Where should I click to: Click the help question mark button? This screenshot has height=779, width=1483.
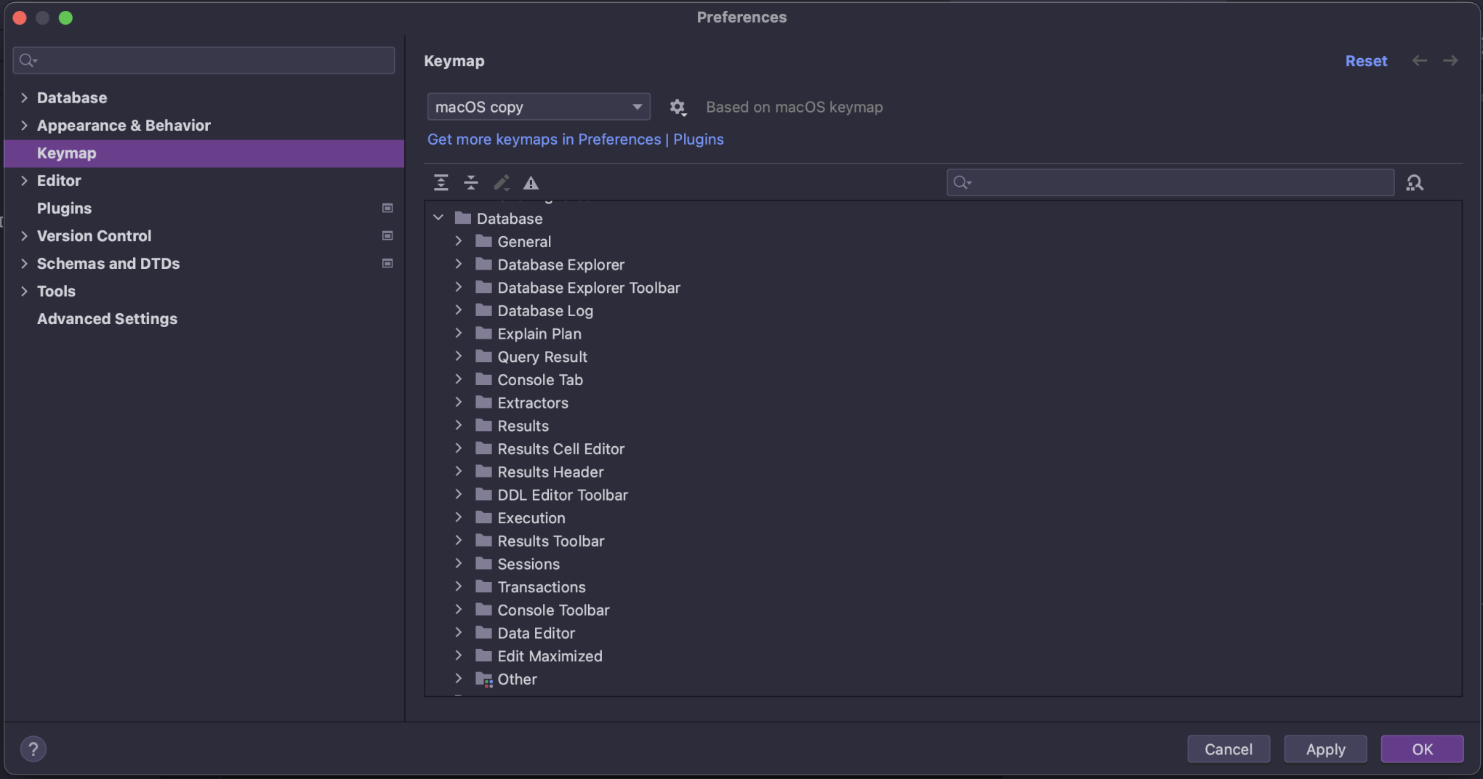click(33, 748)
